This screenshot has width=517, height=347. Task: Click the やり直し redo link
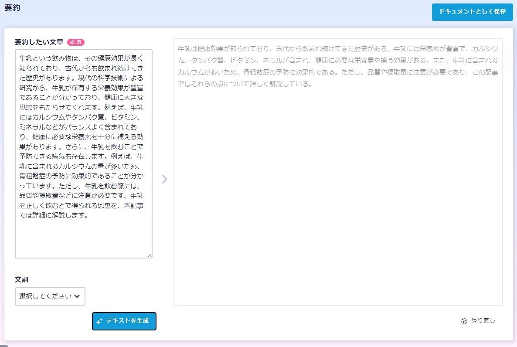[478, 320]
